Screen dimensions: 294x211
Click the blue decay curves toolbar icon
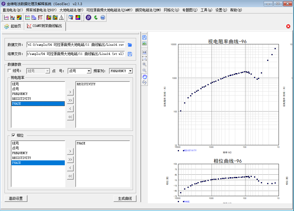pyautogui.click(x=34, y=18)
